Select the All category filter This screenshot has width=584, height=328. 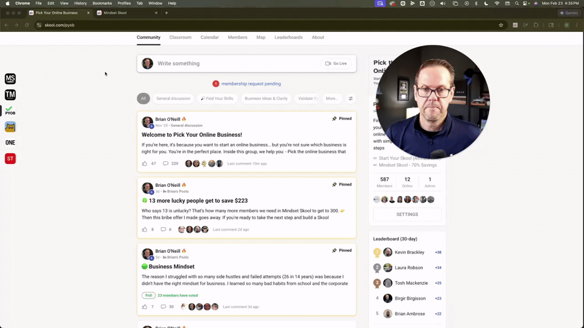pos(143,99)
